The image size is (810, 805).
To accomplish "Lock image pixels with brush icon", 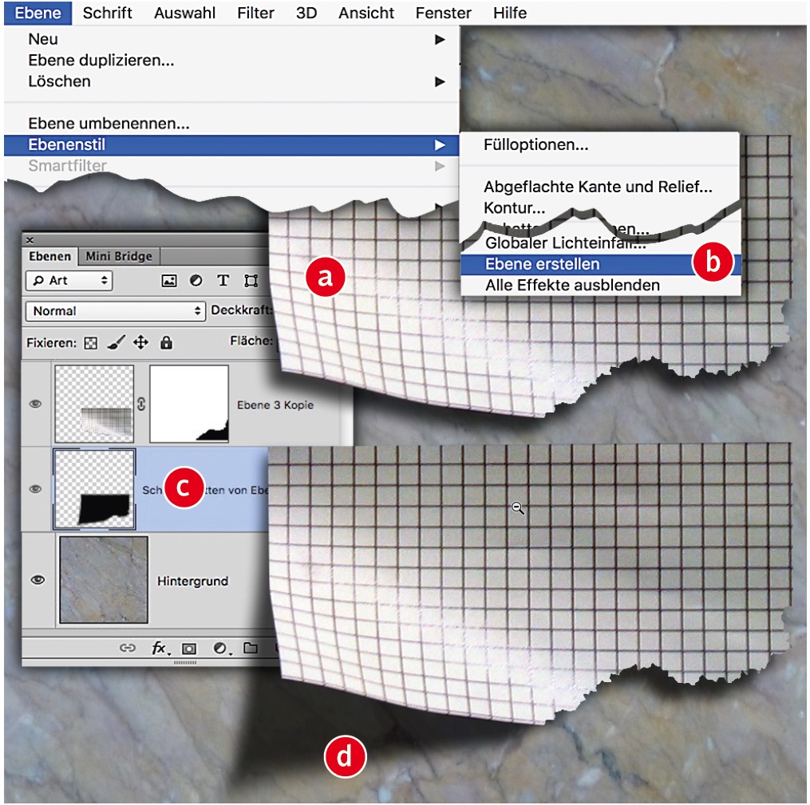I will [x=117, y=342].
